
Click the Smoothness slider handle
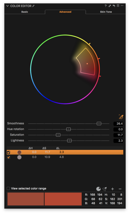(99, 123)
